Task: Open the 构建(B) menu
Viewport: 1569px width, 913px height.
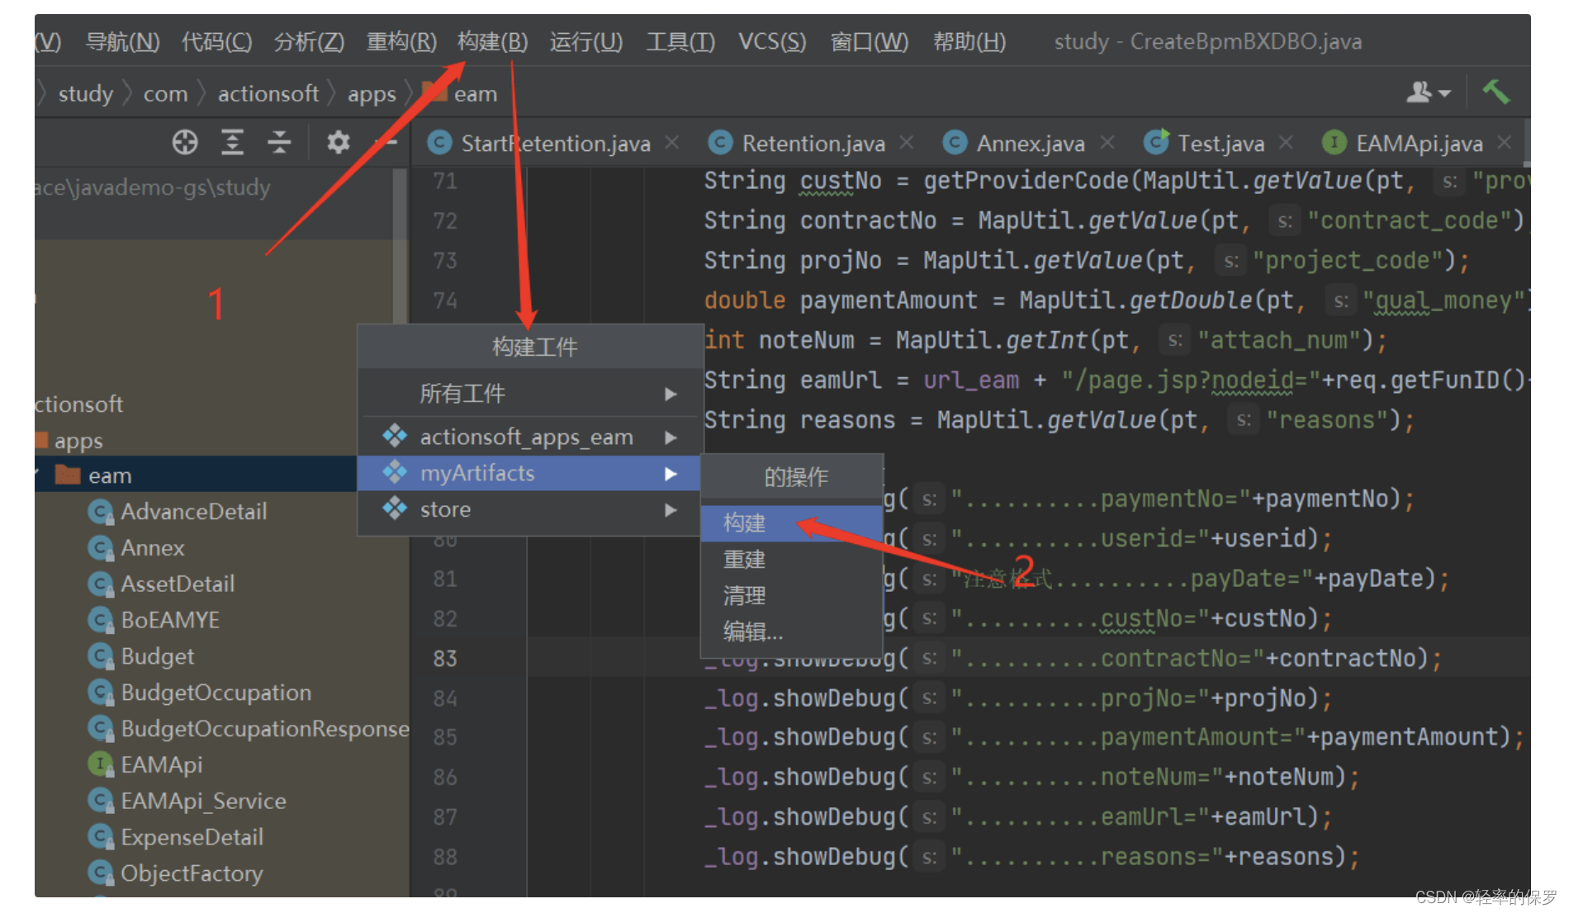Action: pyautogui.click(x=492, y=41)
